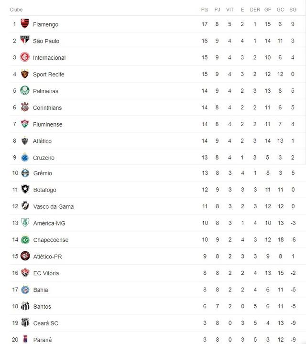The width and height of the screenshot is (306, 344).
Task: Open the Corinthians crest icon
Action: click(x=25, y=107)
